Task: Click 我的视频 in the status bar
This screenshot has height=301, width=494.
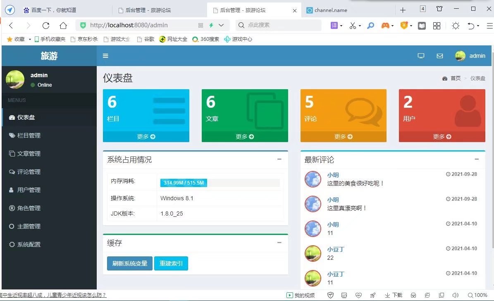Action: pos(301,295)
